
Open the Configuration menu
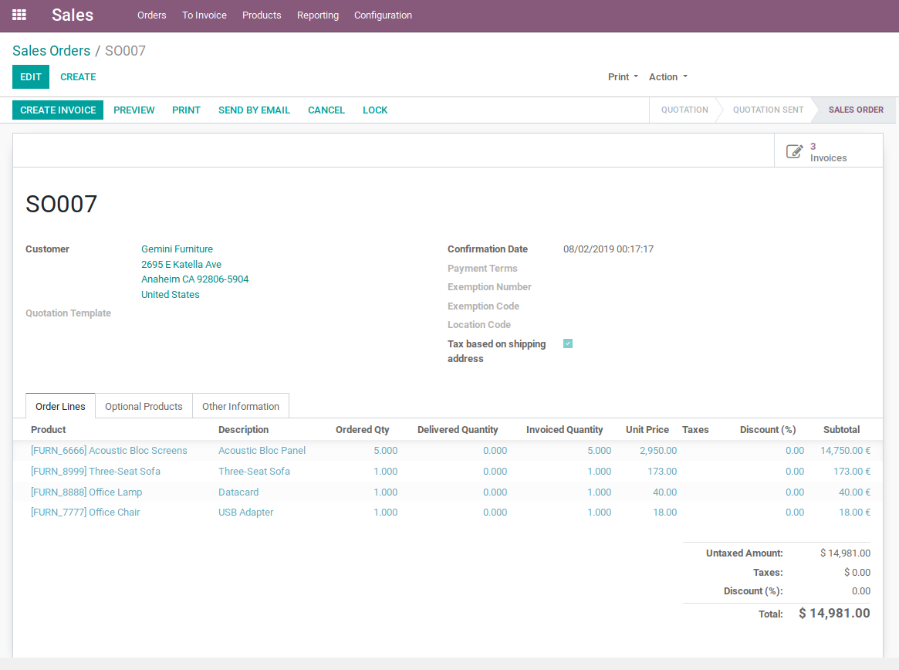pyautogui.click(x=383, y=15)
